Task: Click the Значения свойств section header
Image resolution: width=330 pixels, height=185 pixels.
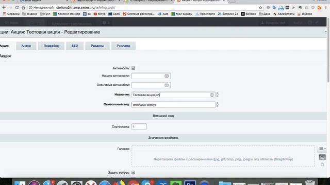Action: pyautogui.click(x=163, y=138)
